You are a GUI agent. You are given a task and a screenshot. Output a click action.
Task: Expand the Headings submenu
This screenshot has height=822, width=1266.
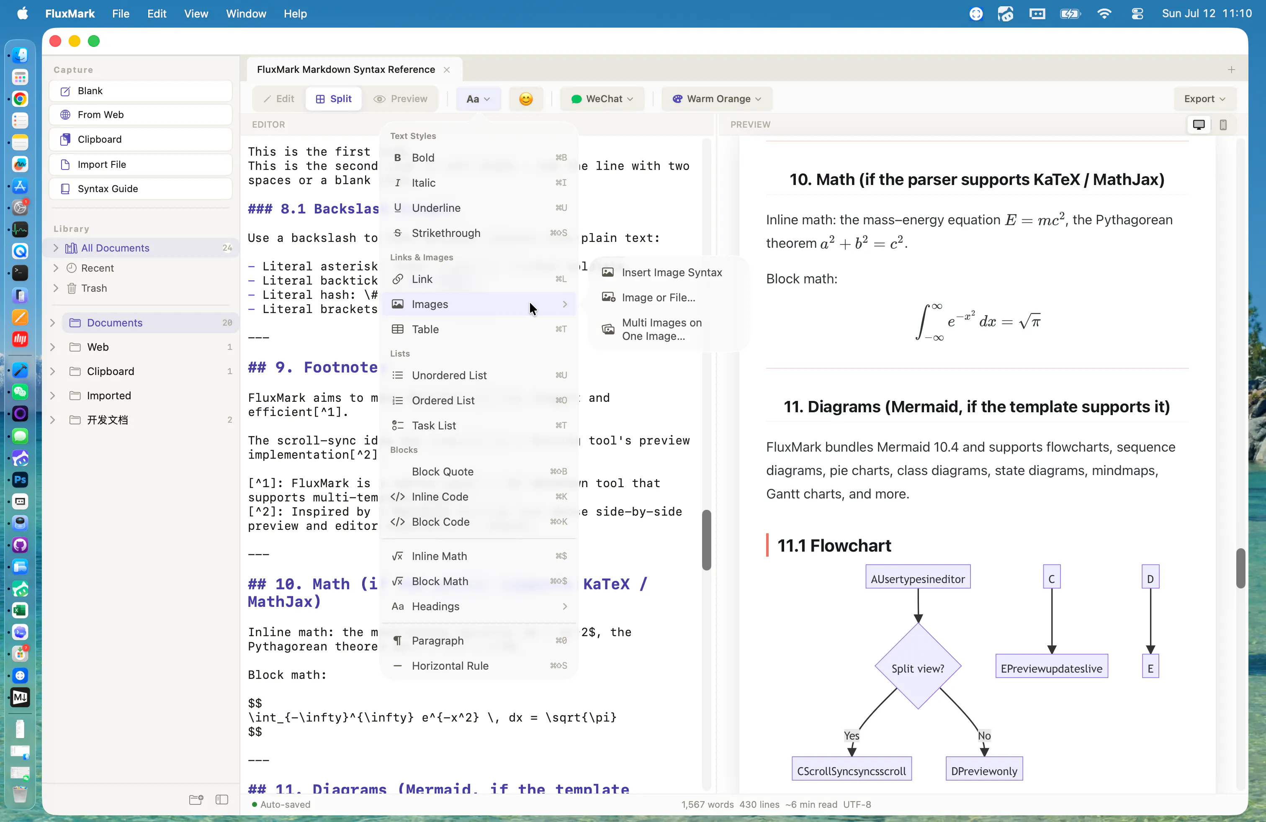479,606
